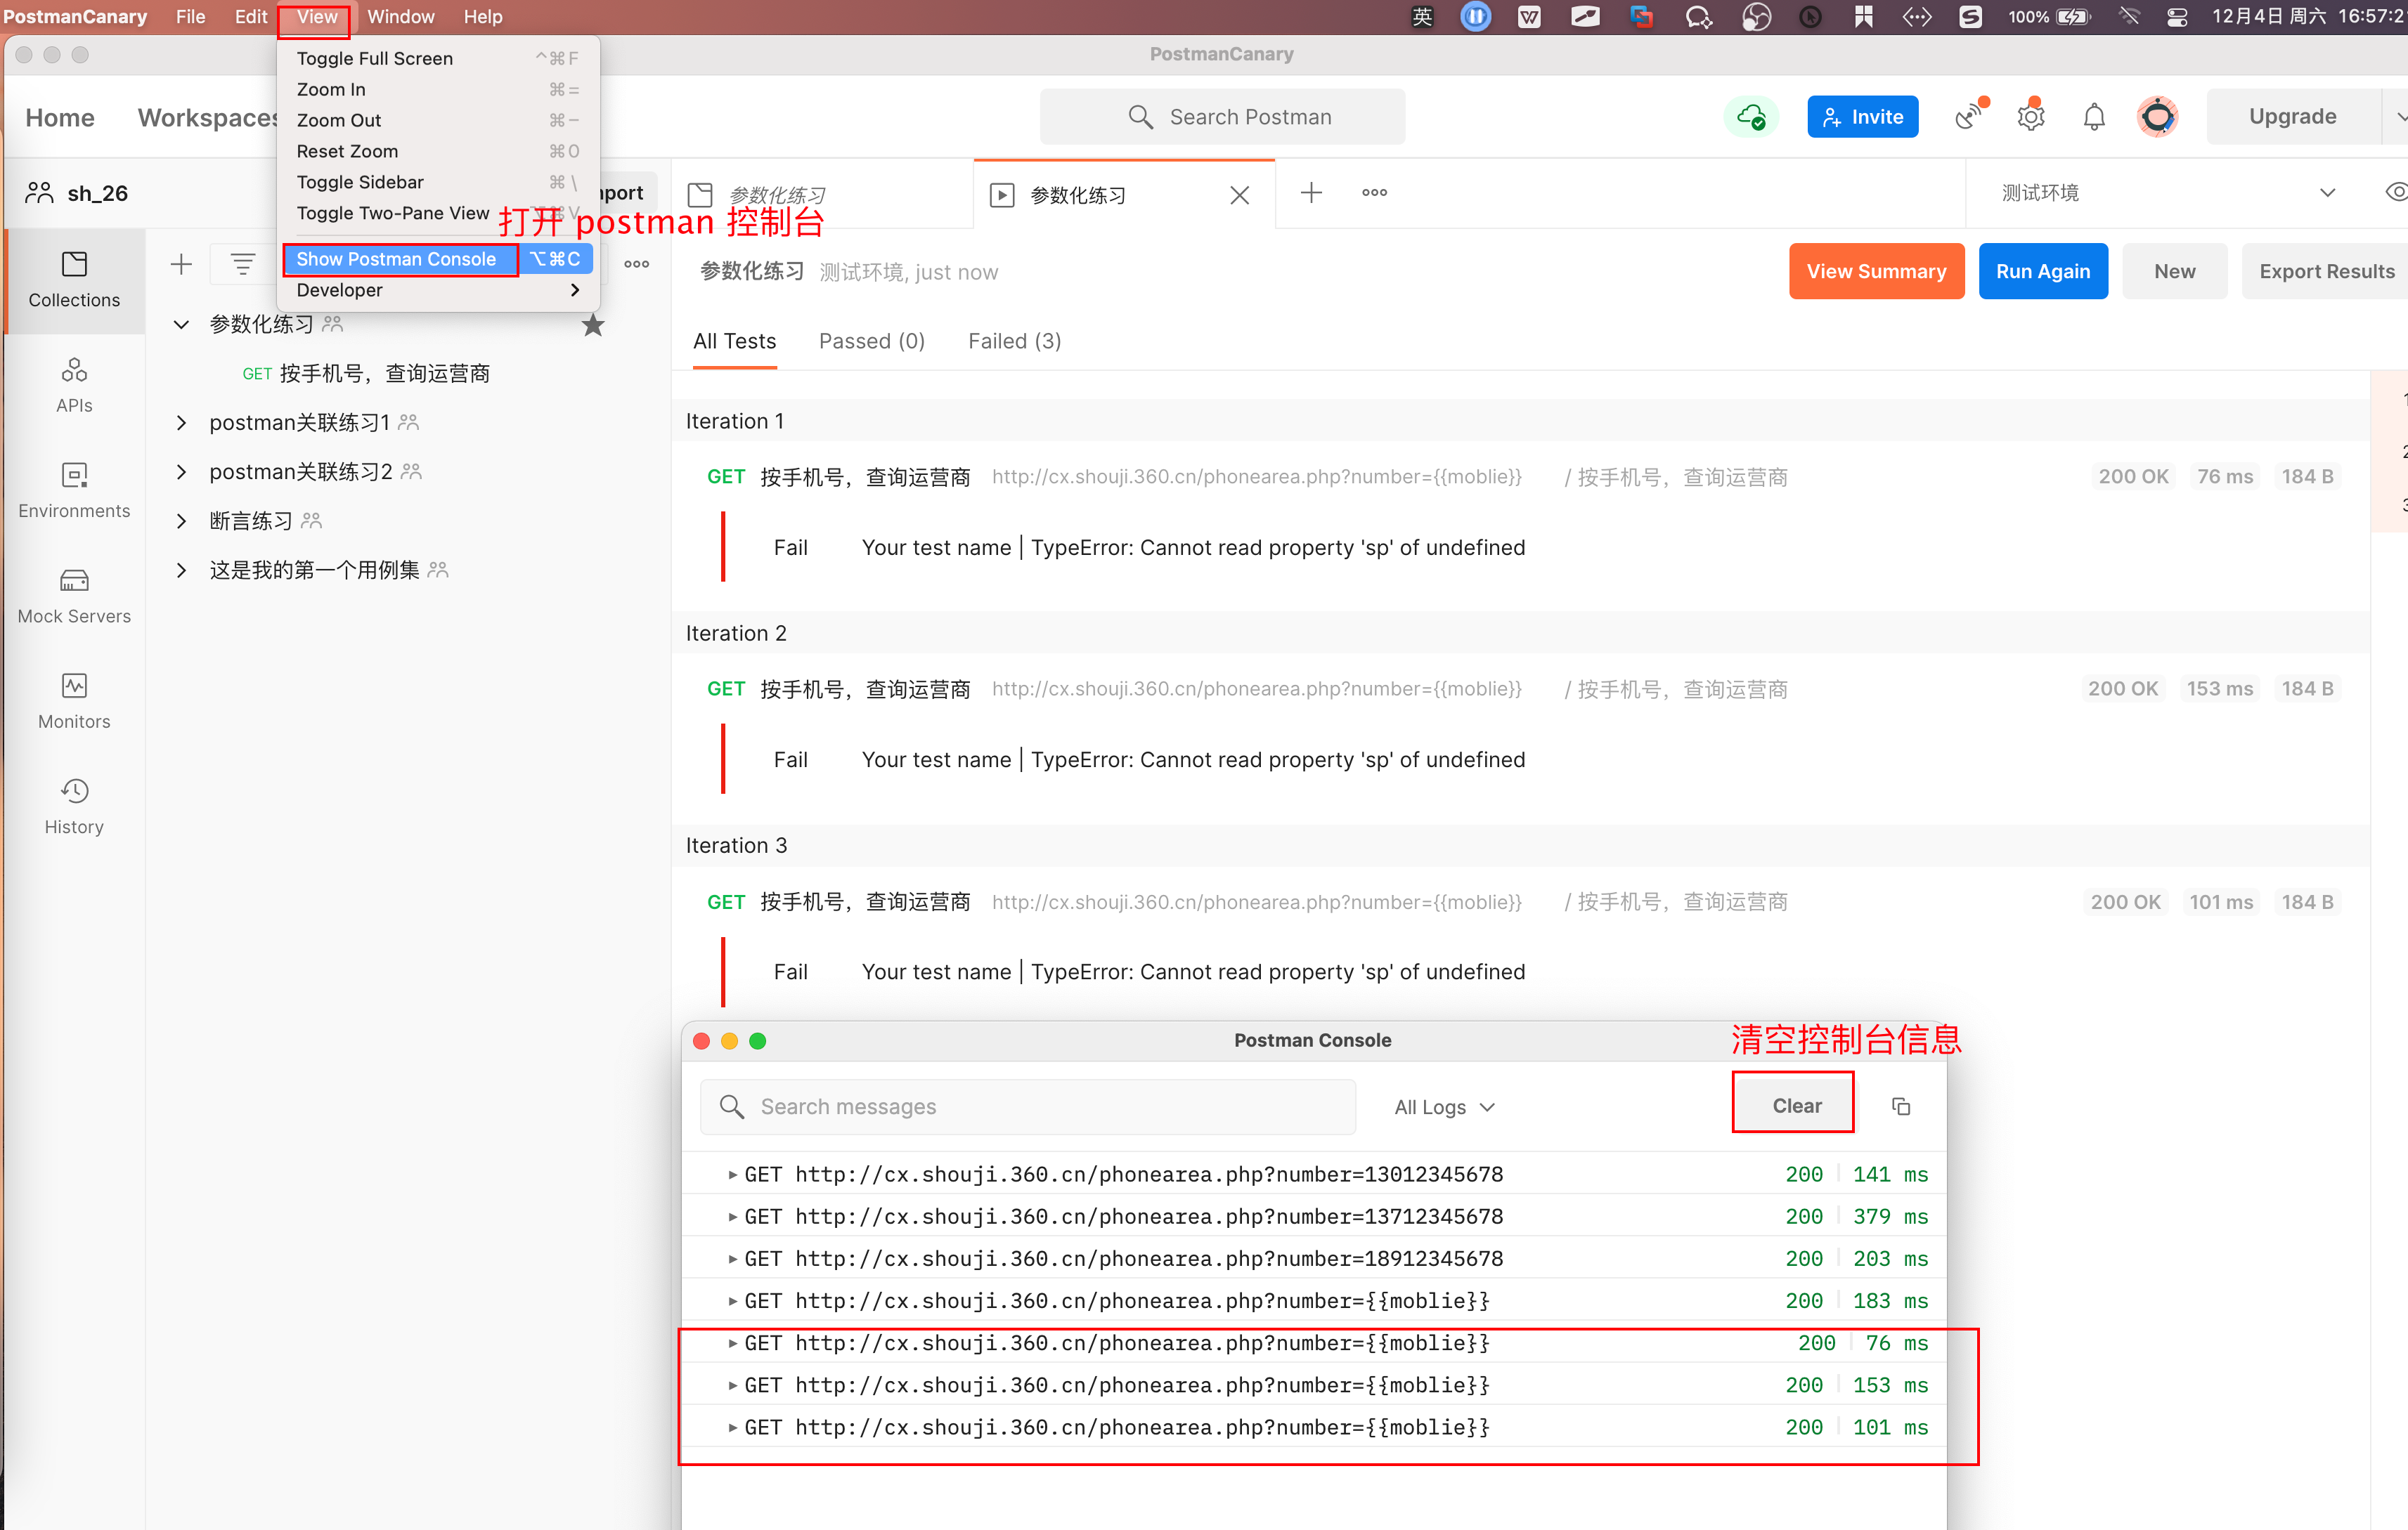
Task: Select Show Postman Console menu item
Action: [x=438, y=259]
